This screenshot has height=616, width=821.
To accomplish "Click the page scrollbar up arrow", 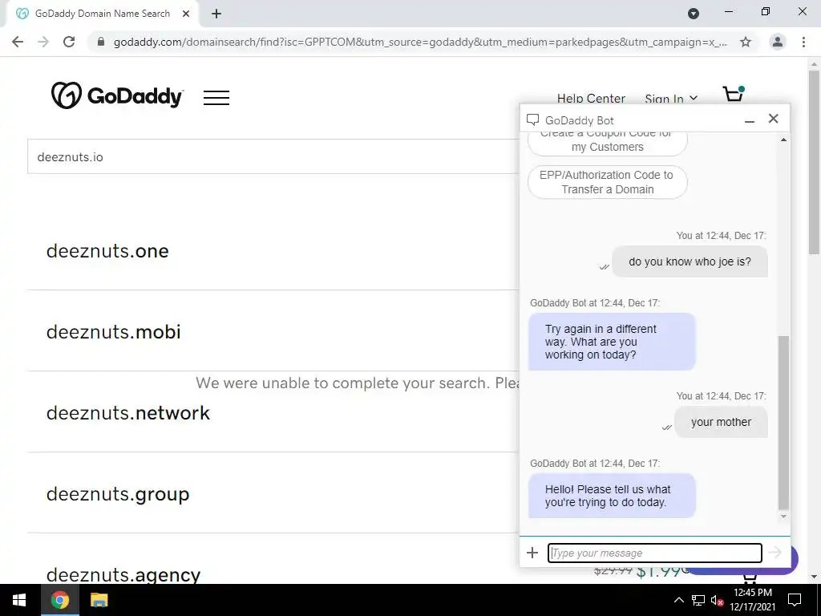I will tap(814, 64).
